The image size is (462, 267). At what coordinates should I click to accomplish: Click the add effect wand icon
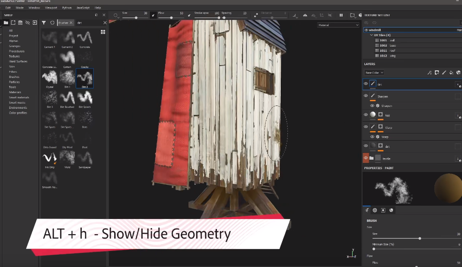tap(430, 73)
